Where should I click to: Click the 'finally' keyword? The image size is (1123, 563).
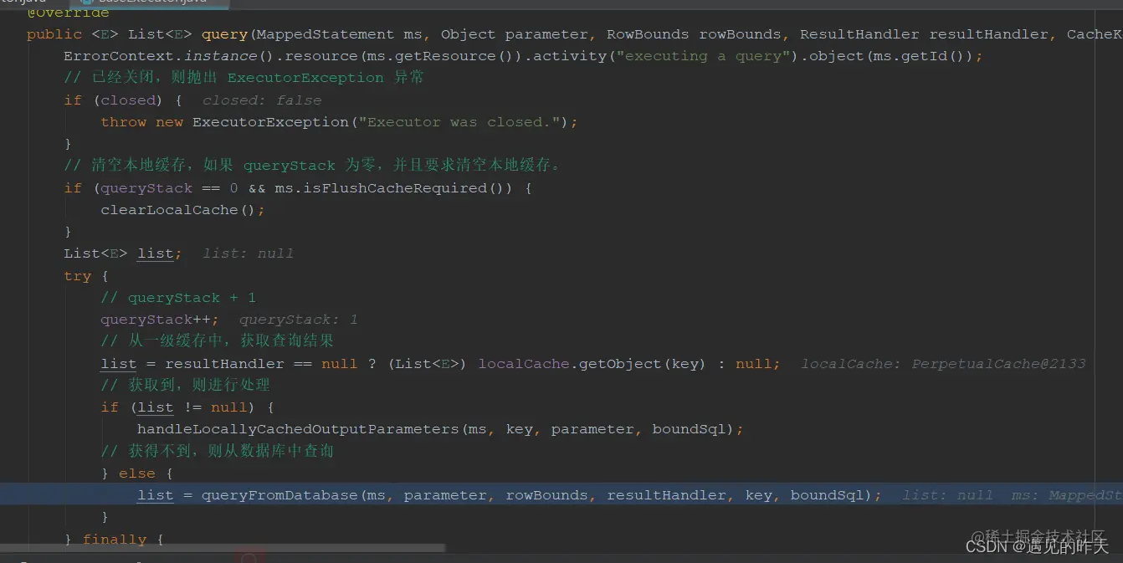pos(115,540)
